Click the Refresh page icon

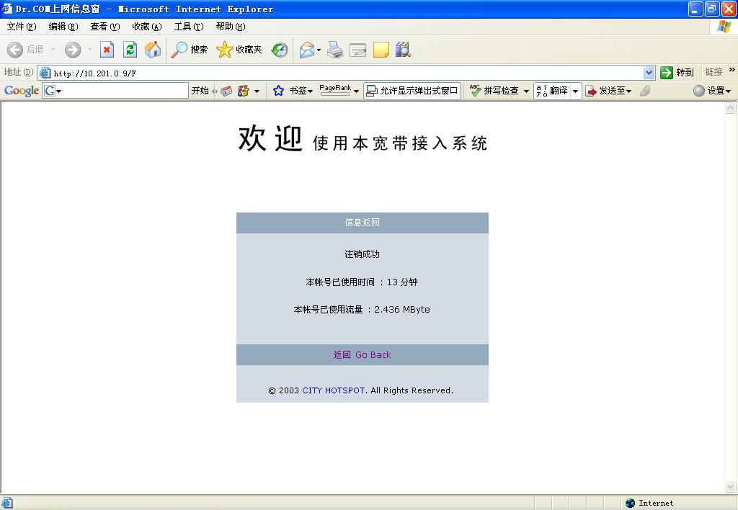[x=130, y=50]
